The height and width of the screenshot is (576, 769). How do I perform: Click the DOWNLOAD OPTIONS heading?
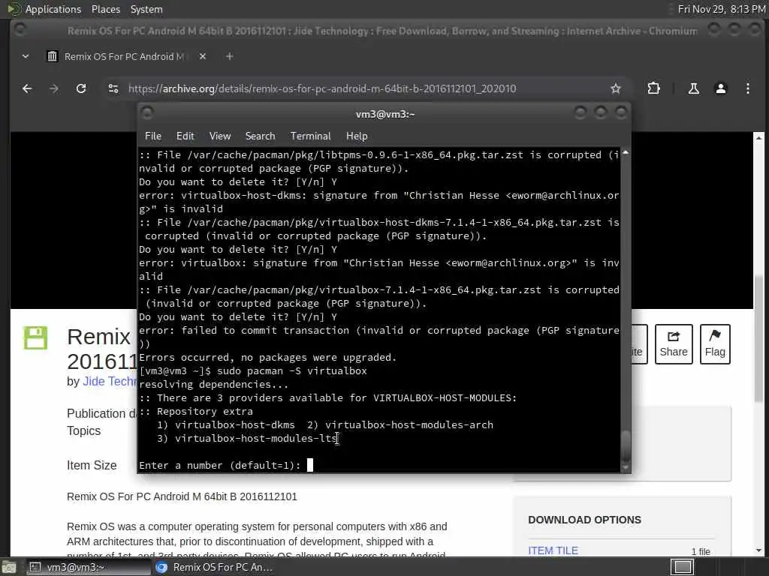pos(584,520)
